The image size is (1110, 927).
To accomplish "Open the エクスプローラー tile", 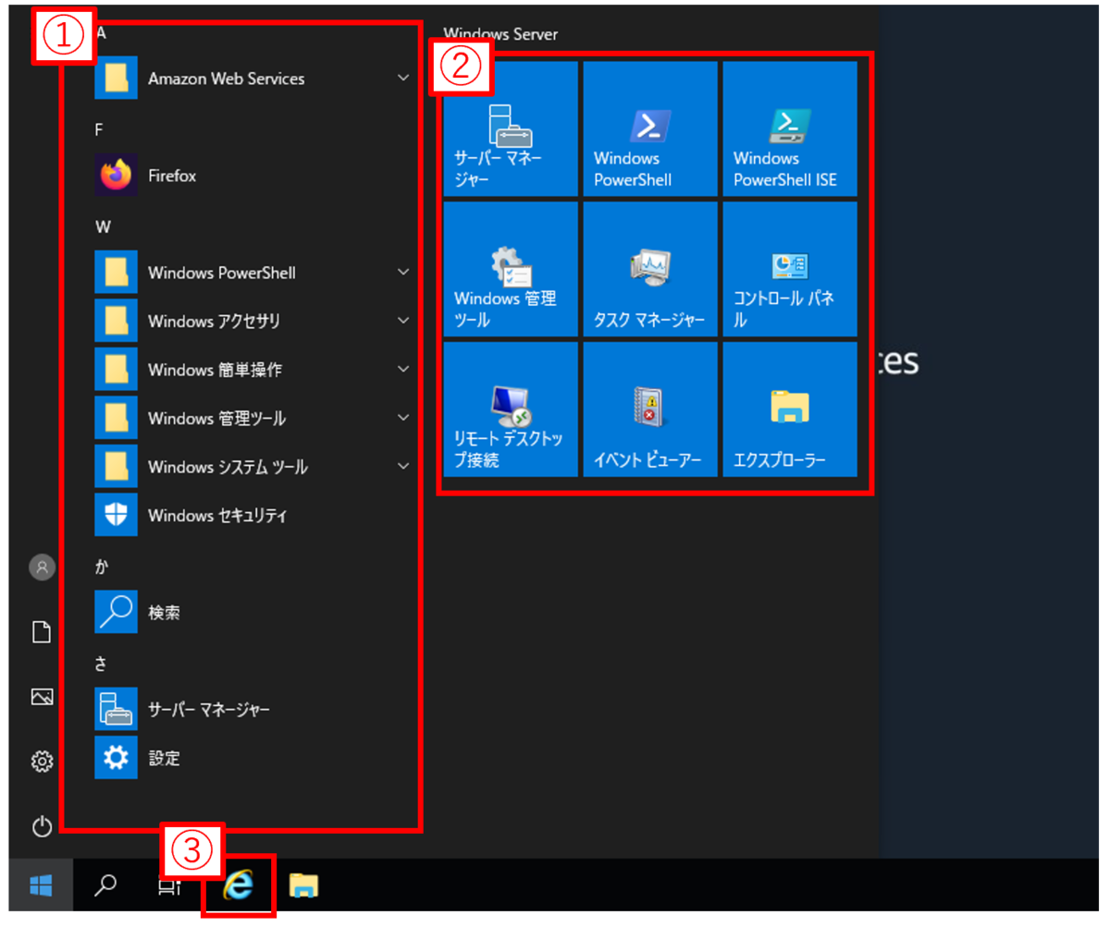I will tap(790, 409).
